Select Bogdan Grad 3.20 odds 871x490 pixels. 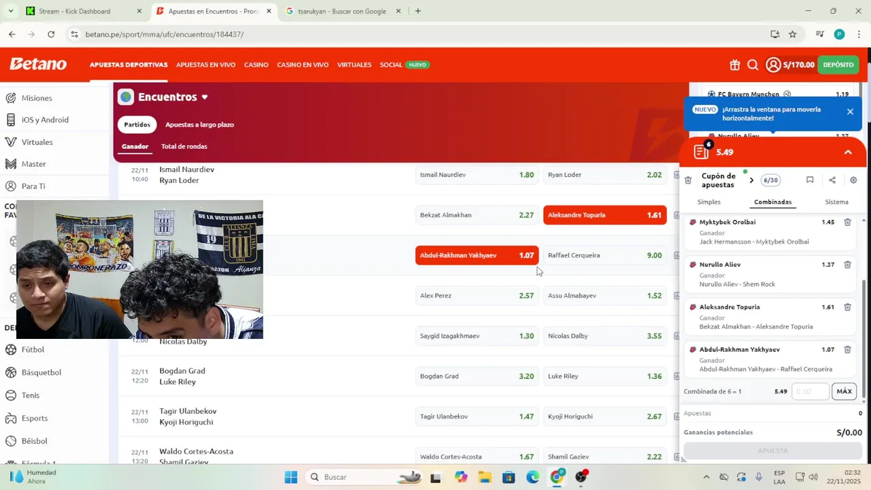point(477,376)
